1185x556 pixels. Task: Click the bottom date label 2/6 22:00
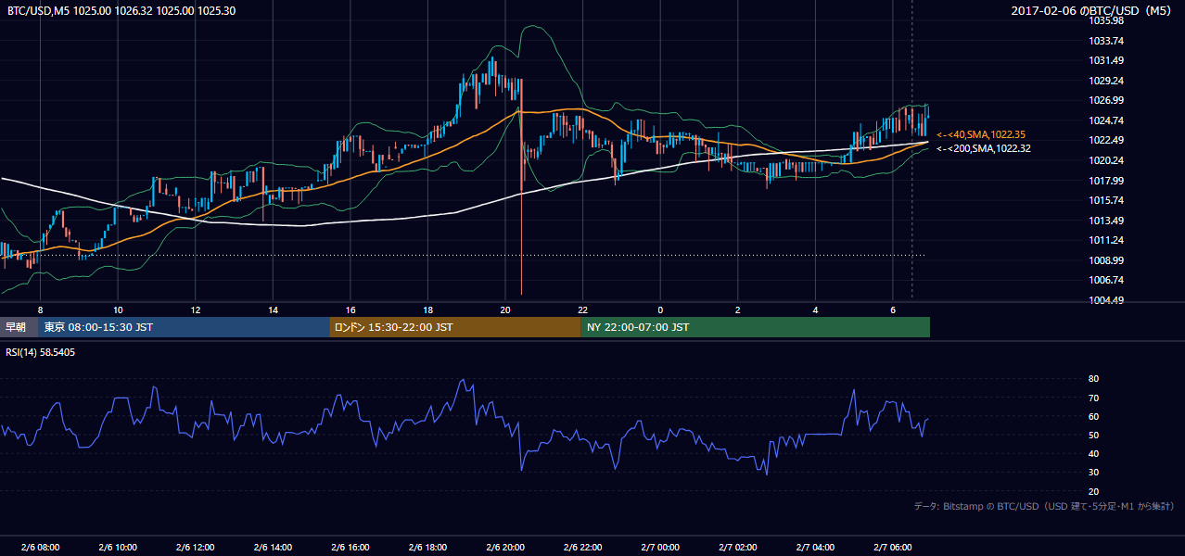582,547
